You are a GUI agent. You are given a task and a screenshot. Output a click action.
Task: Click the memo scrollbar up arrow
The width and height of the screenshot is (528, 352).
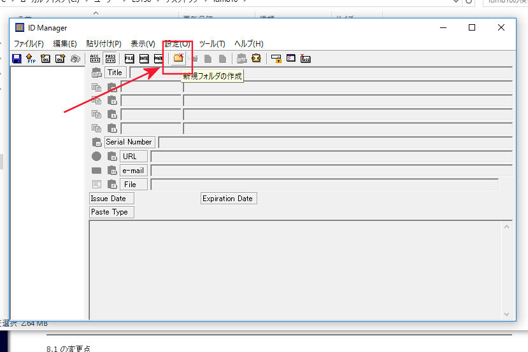506,227
